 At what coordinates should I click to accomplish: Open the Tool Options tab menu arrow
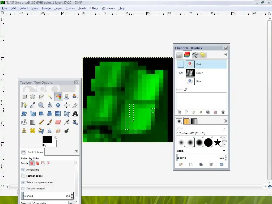76,152
